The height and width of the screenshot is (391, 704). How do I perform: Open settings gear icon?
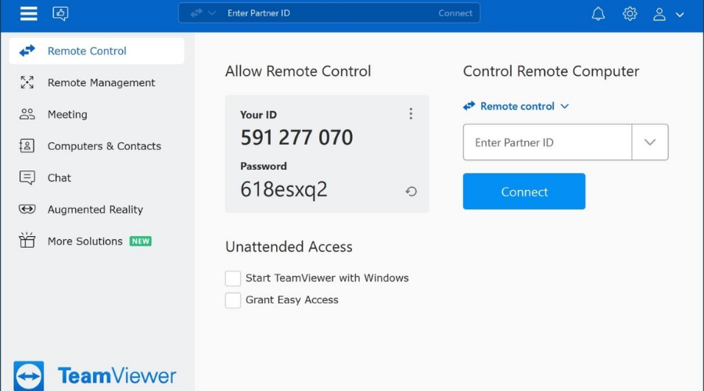pyautogui.click(x=630, y=14)
